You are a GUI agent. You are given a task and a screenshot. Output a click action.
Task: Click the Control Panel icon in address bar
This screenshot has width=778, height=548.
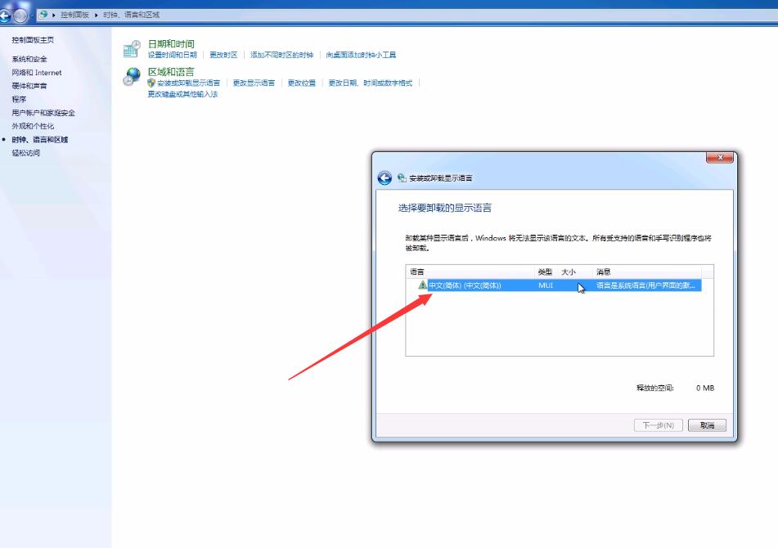click(43, 15)
